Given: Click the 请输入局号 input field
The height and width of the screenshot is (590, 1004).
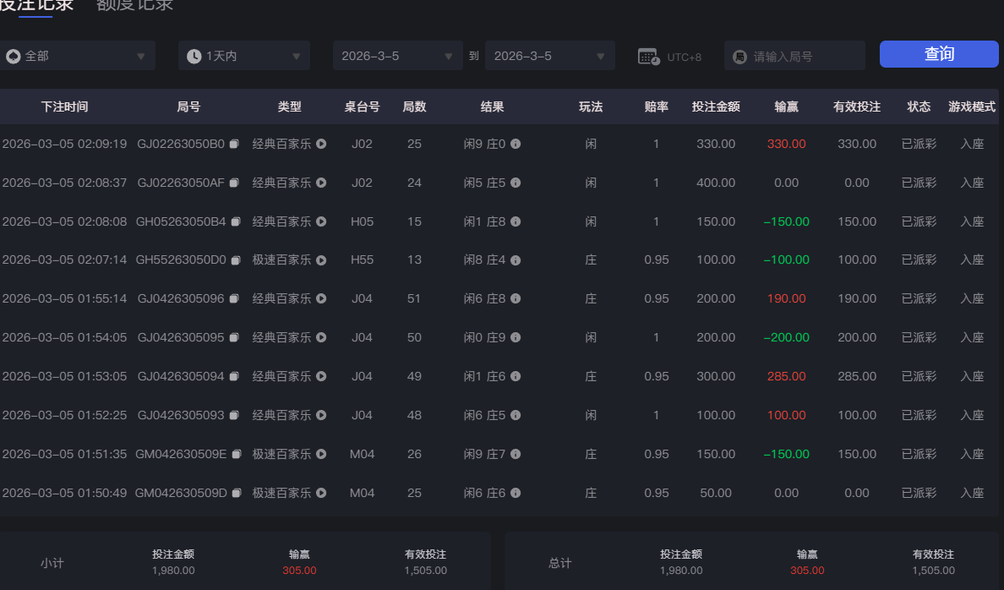Looking at the screenshot, I should [x=794, y=55].
